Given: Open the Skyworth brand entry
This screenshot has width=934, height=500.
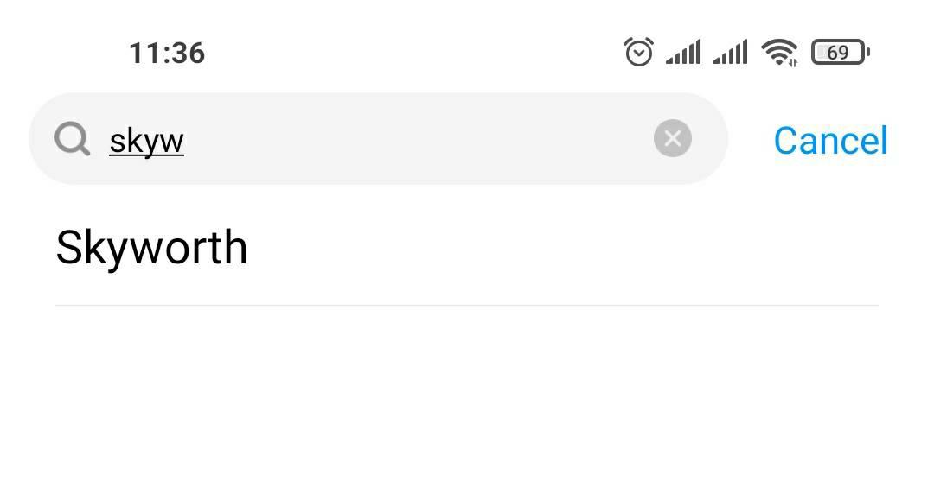Looking at the screenshot, I should coord(151,248).
